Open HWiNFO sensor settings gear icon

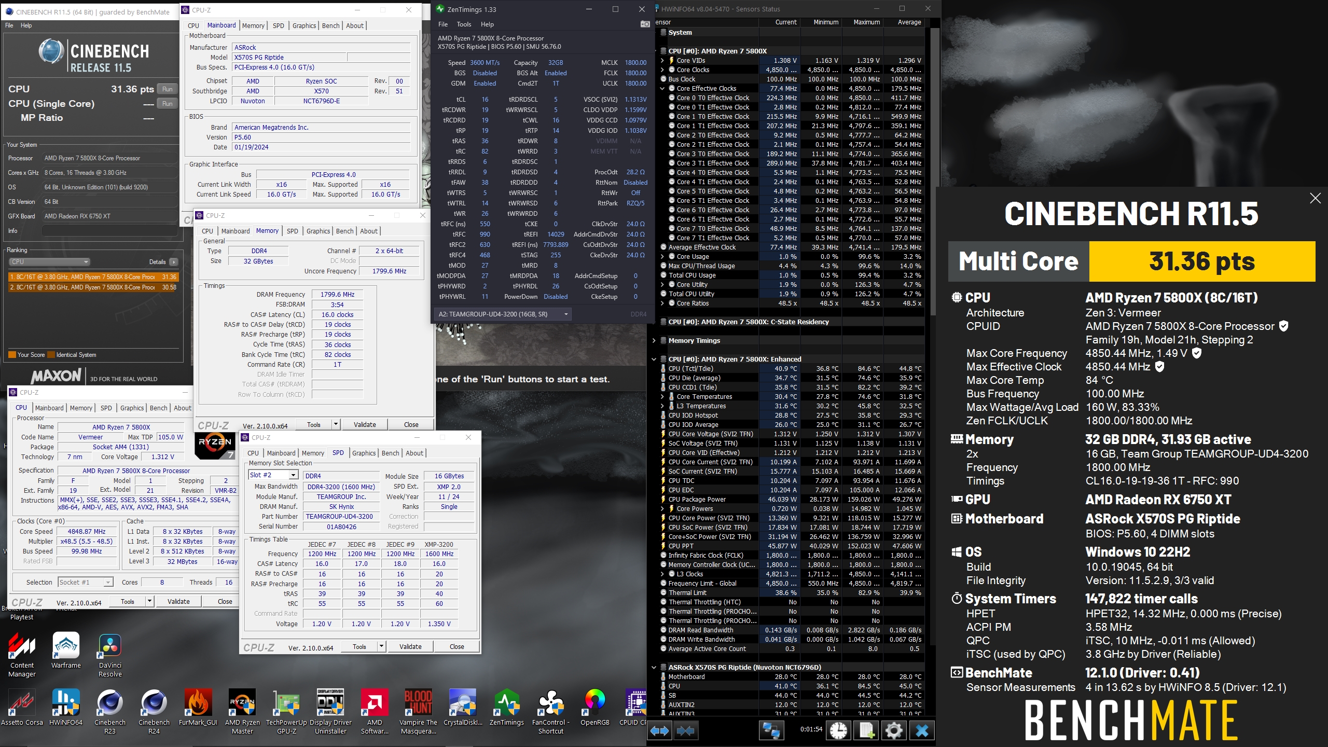pos(894,731)
